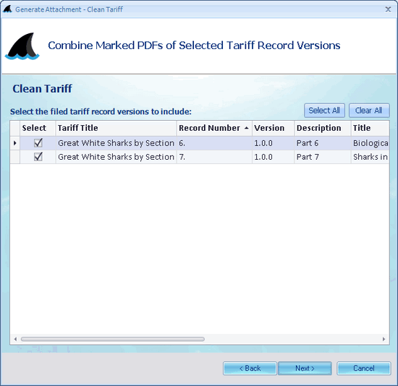Close the Generate Attachment dialog
398x386 pixels.
pos(388,9)
